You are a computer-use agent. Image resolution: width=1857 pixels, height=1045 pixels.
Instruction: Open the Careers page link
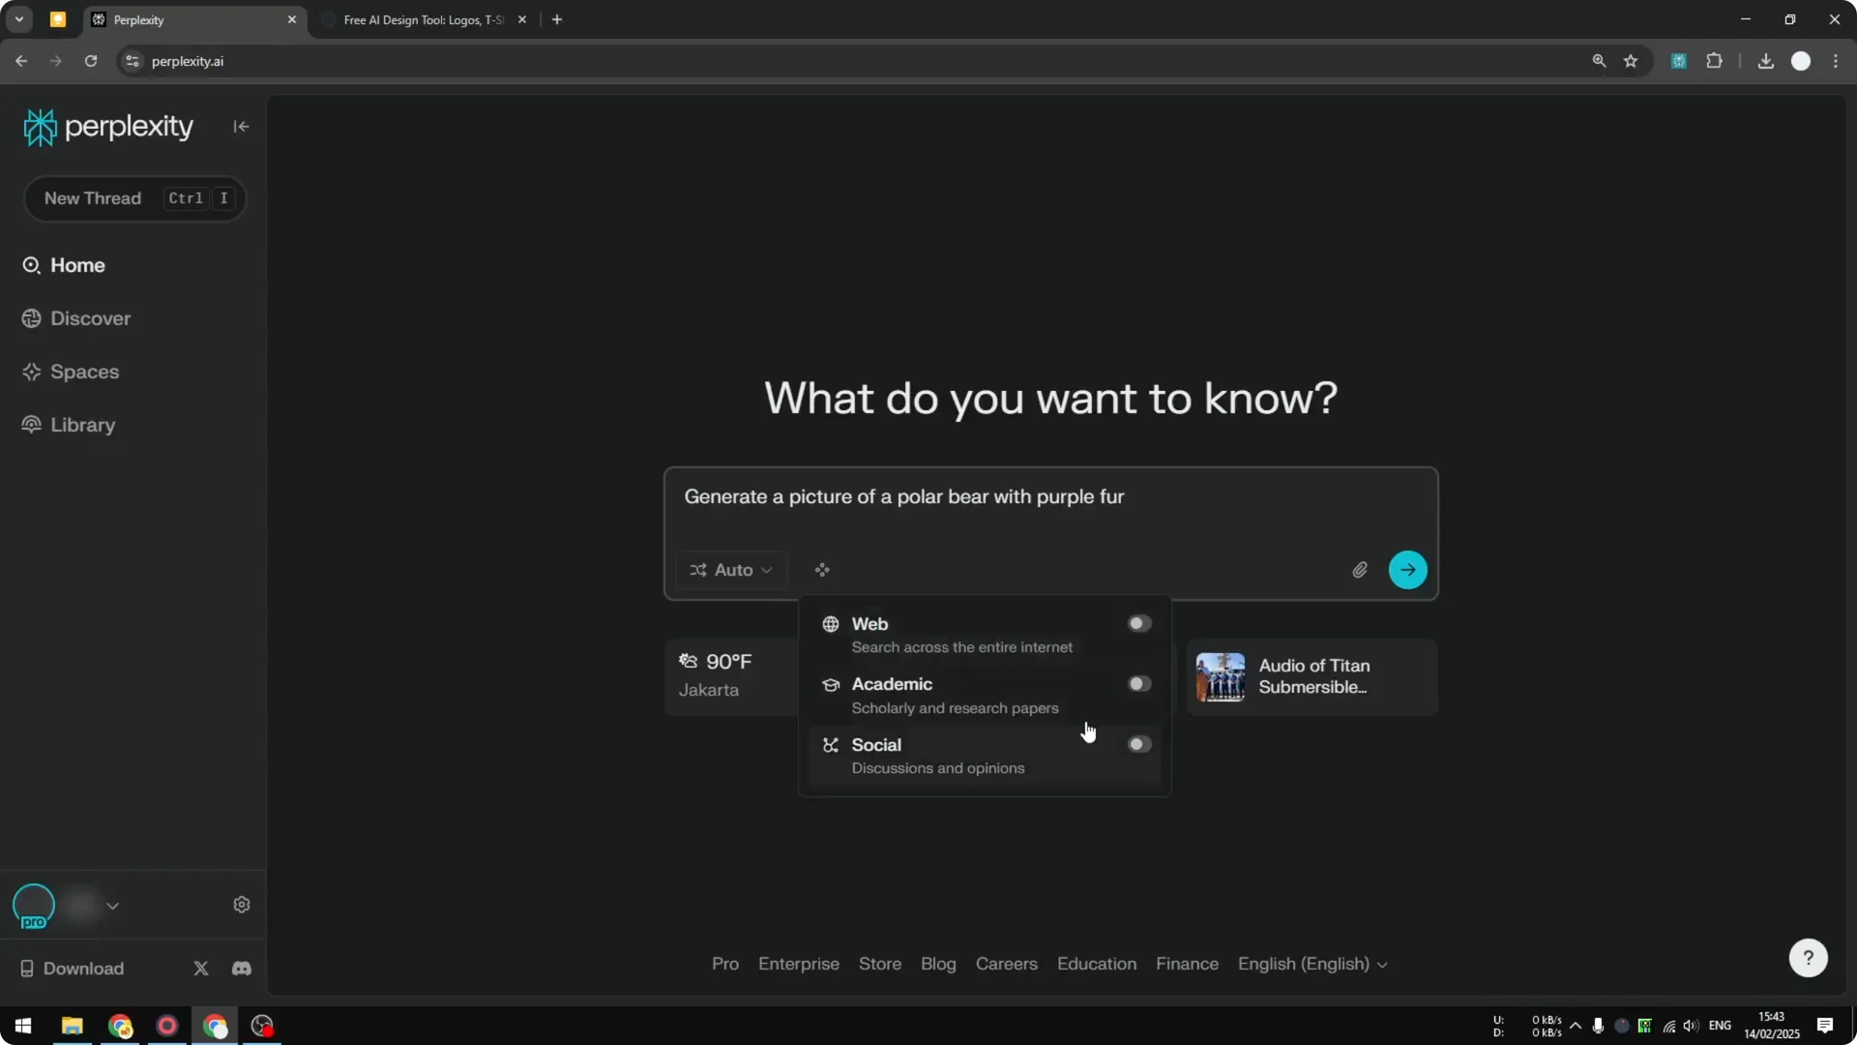click(1006, 964)
